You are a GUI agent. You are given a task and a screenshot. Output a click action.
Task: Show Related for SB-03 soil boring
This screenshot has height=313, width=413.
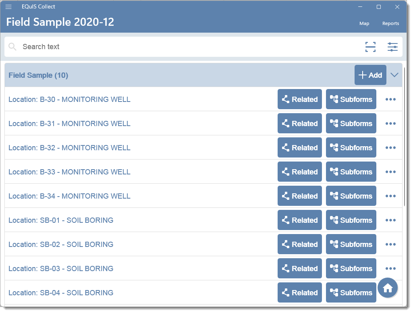(300, 269)
